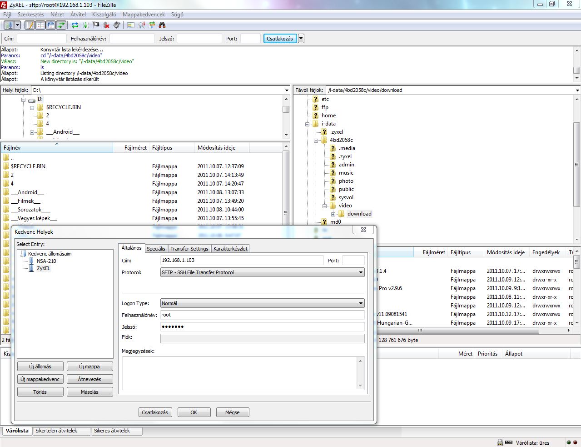
Task: Open the Logon Type dropdown
Action: pyautogui.click(x=263, y=303)
